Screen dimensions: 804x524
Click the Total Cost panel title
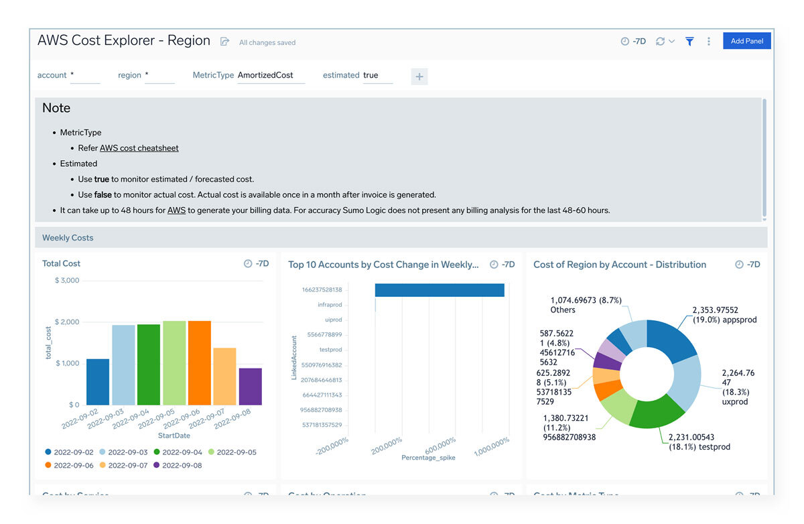pyautogui.click(x=61, y=263)
